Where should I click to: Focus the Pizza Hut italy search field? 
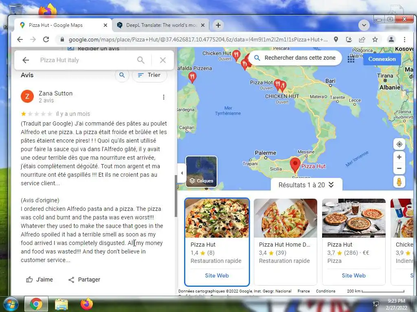click(85, 60)
